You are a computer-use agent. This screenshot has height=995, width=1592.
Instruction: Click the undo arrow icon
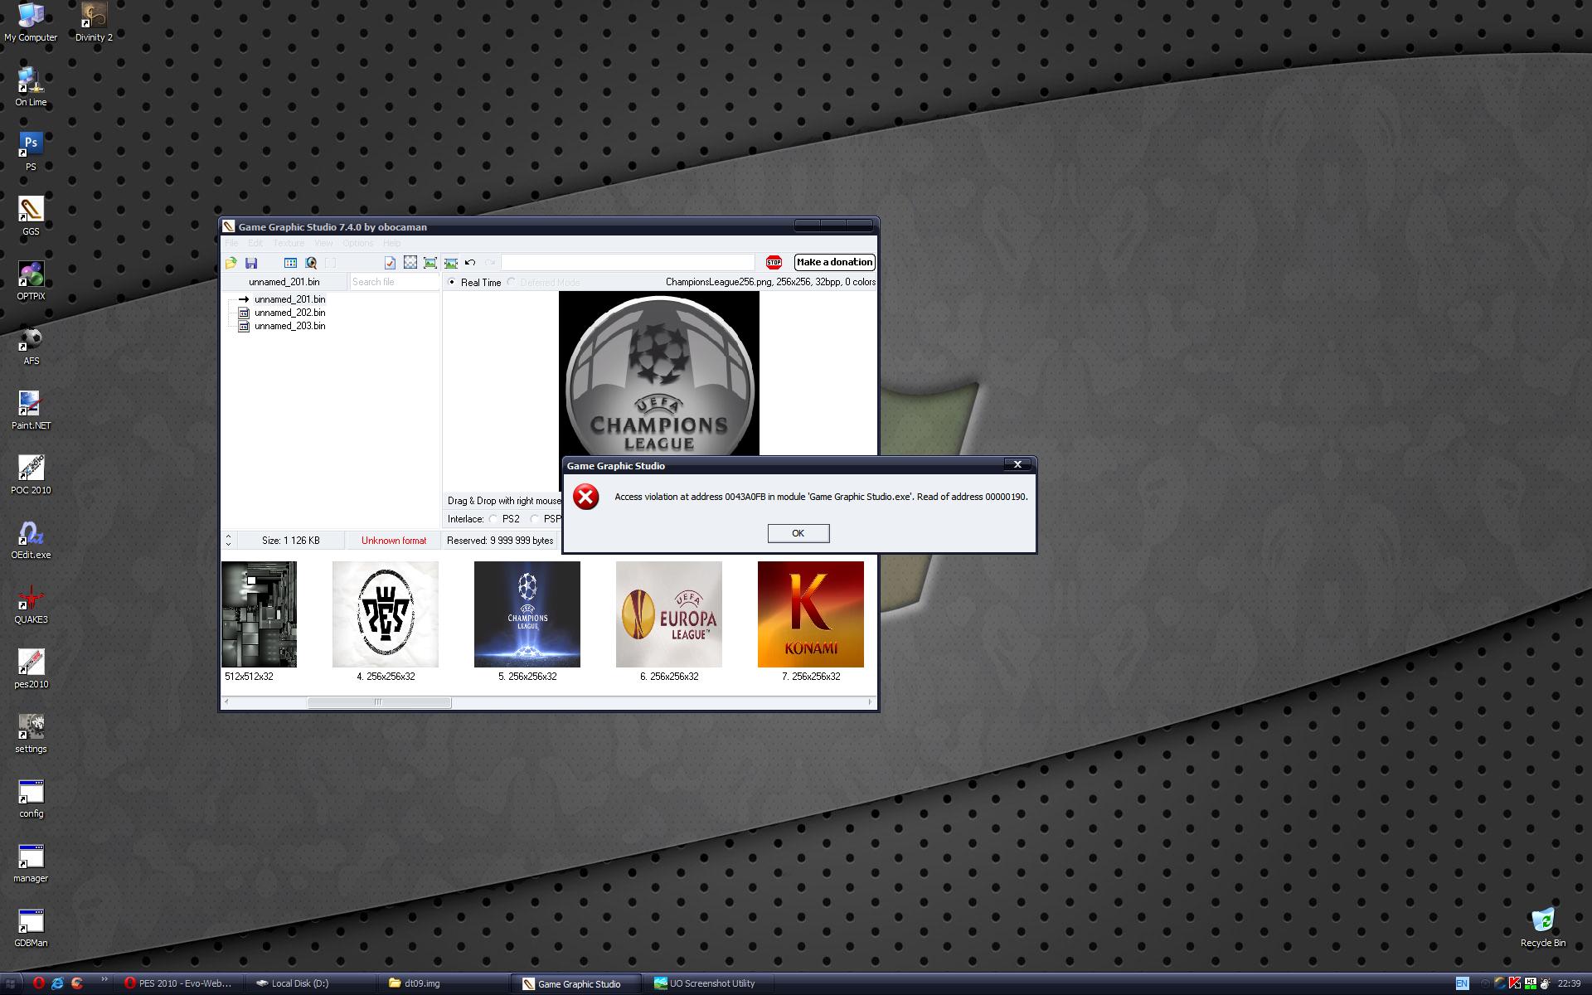click(x=470, y=263)
